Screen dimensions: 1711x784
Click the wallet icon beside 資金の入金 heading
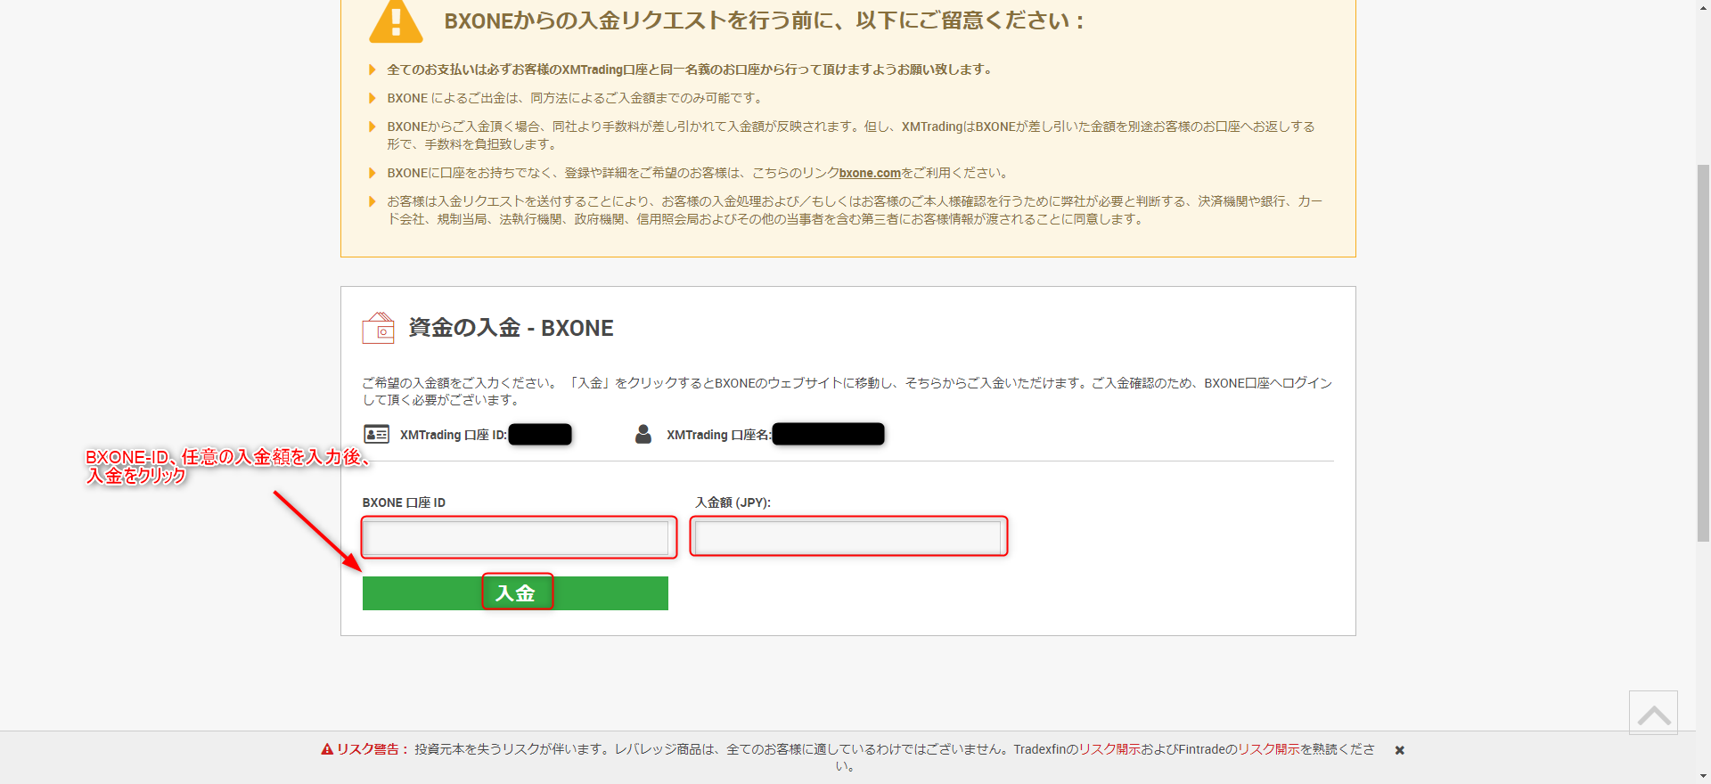[x=378, y=328]
